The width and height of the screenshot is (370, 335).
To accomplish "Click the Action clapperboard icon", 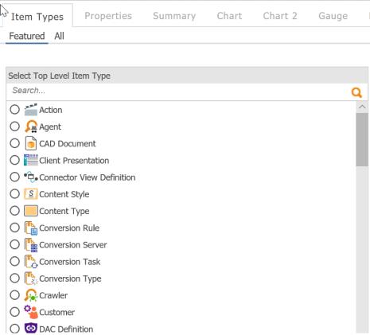I will click(31, 110).
